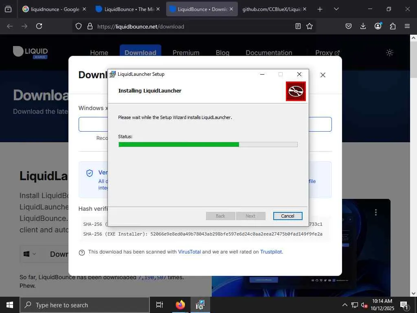Screen dimensions: 417x313
Task: Open the Trustpilot link
Action: pos(271,252)
